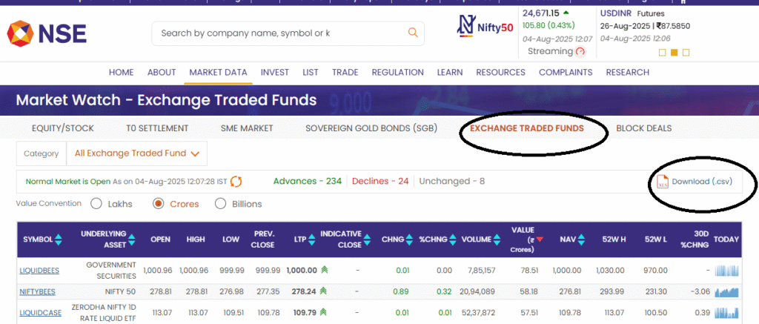The width and height of the screenshot is (759, 324).
Task: Open LIST menu
Action: [311, 72]
